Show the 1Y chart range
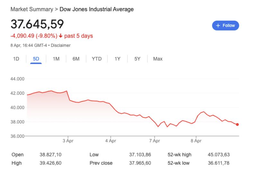Image resolution: width=257 pixels, height=171 pixels. (x=118, y=59)
